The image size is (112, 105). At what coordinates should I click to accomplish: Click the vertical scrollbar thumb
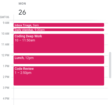110,65
